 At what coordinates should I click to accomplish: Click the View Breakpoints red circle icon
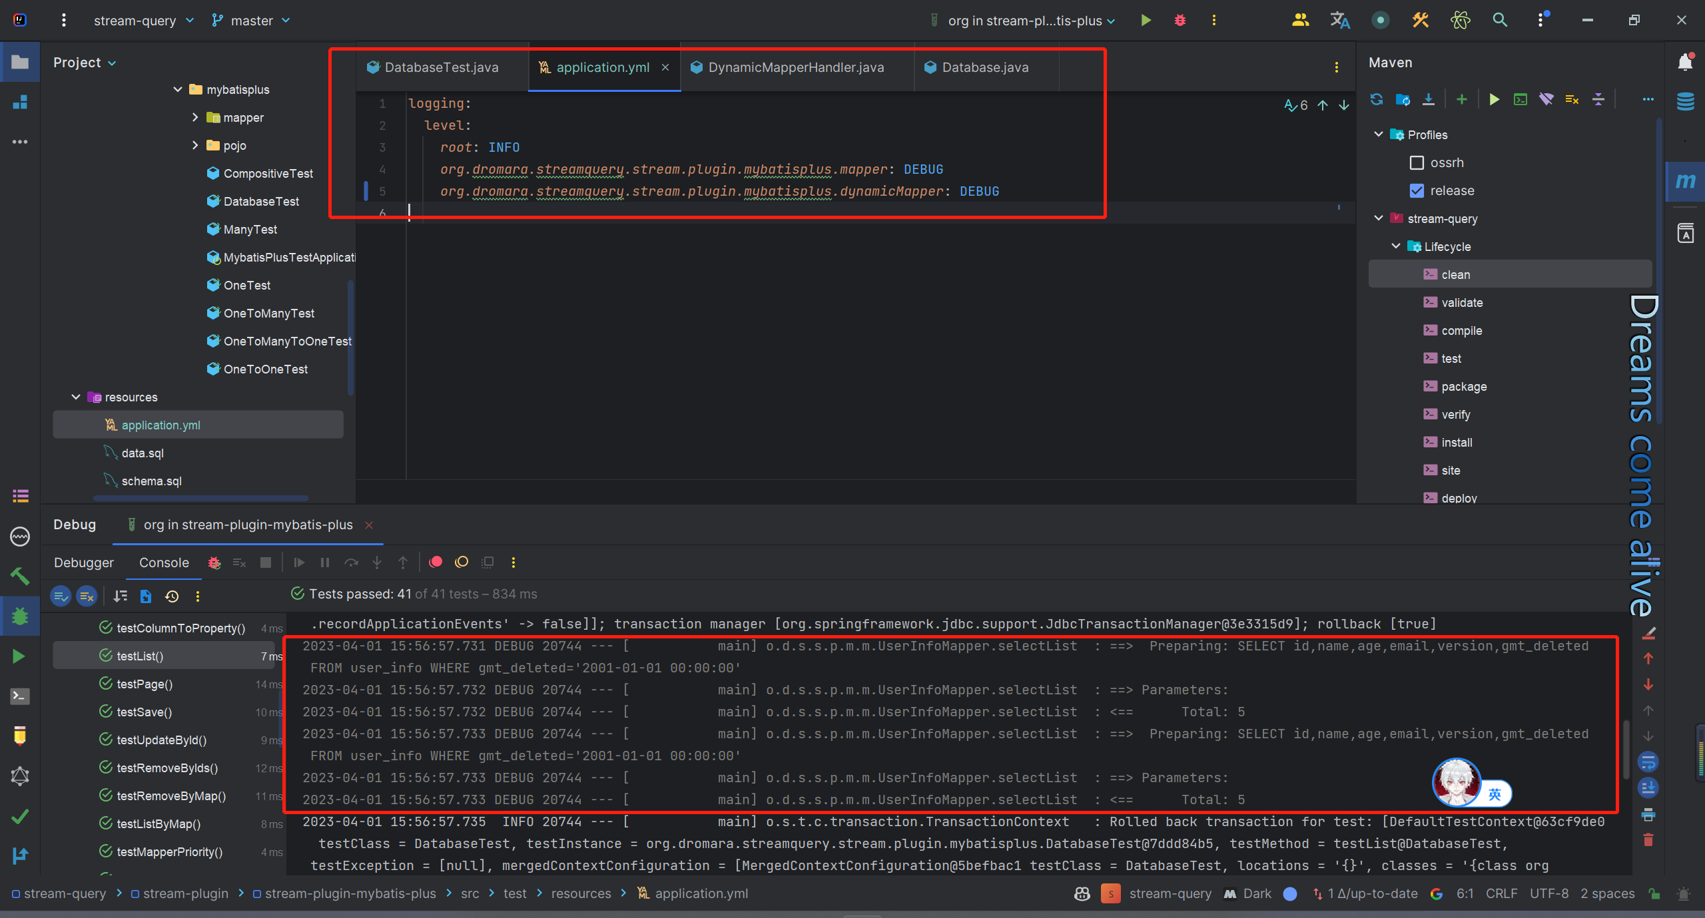[x=436, y=563]
